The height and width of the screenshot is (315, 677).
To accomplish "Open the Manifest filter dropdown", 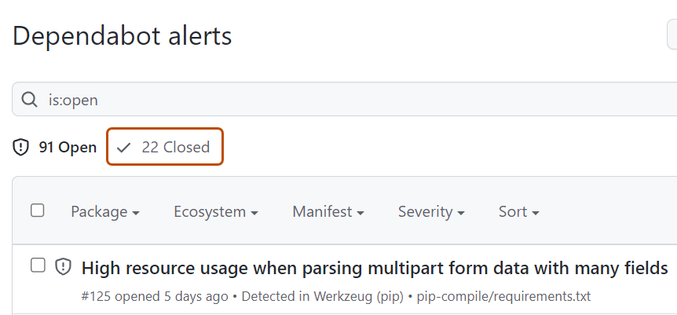I will coord(328,211).
